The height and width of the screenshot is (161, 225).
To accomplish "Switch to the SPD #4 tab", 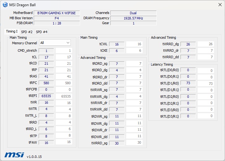I will (41, 32).
